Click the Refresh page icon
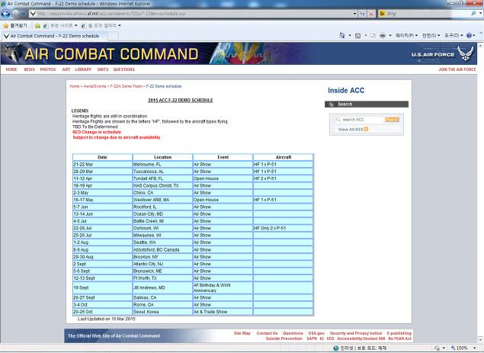Screen dimensions: 484x353 point(363,14)
